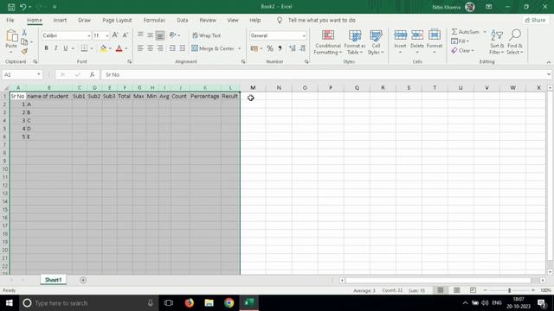Decrease font size with the smaller A icon
554x311 pixels.
125,35
